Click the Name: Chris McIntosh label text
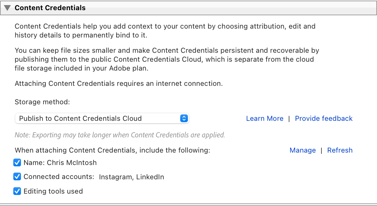Image resolution: width=377 pixels, height=206 pixels. point(60,163)
